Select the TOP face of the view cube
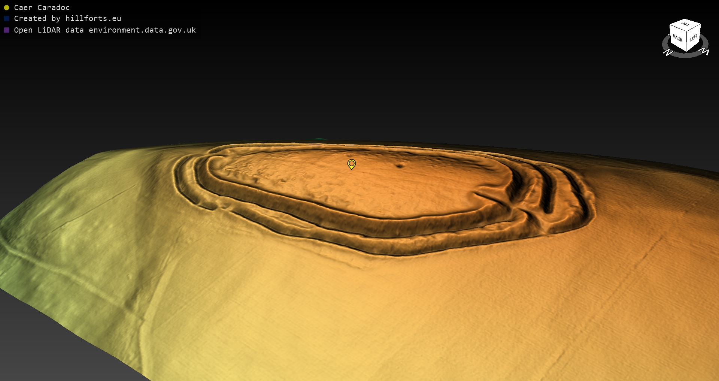This screenshot has width=719, height=381. tap(685, 24)
